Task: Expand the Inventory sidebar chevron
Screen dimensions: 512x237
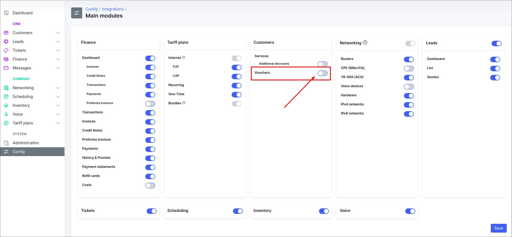Action: (58, 105)
